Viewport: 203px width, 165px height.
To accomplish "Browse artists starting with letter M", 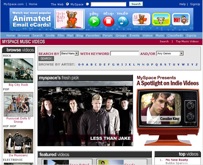I will click(138, 64).
